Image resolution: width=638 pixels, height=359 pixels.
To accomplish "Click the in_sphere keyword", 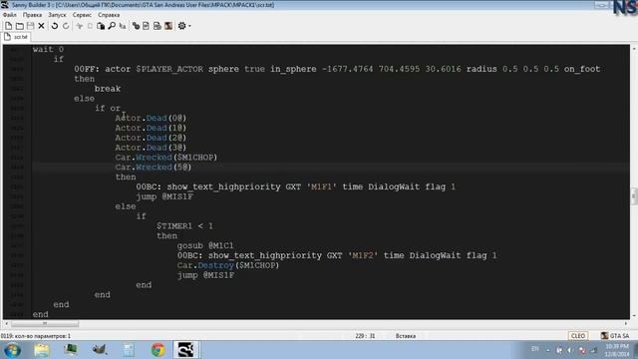I will point(293,69).
